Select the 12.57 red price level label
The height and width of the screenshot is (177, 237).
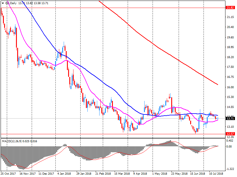(230, 134)
